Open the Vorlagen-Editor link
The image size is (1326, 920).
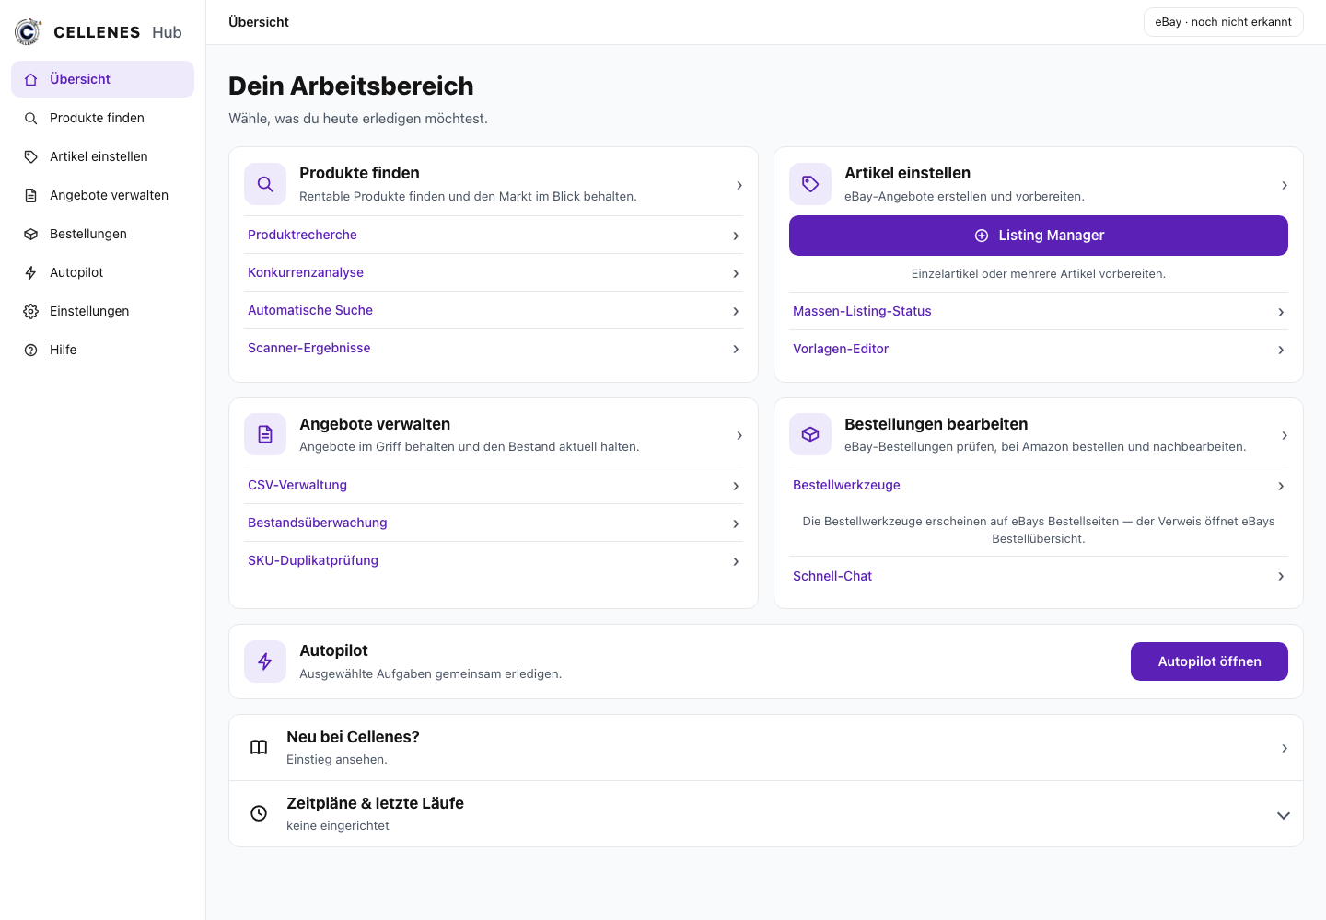[1039, 349]
